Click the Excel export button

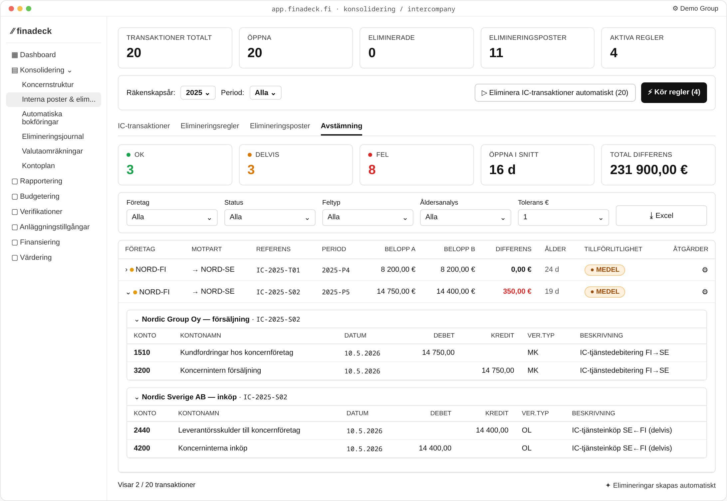661,216
